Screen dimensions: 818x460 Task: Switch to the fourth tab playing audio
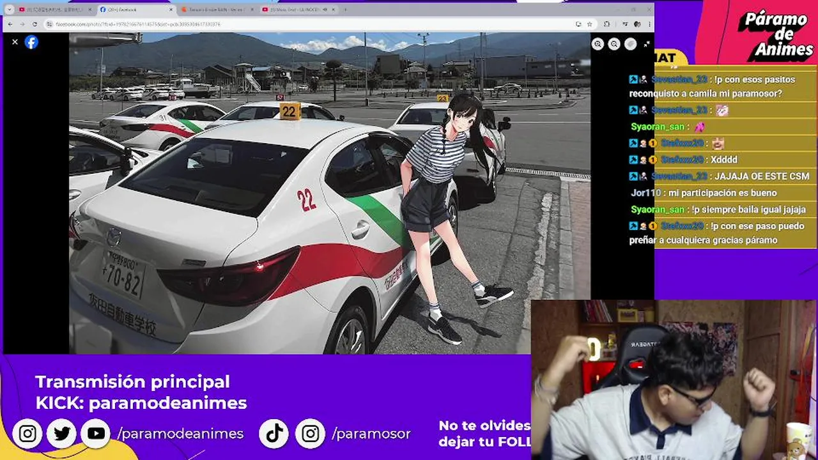pyautogui.click(x=298, y=10)
